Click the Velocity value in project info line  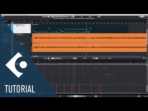[x=47, y=21]
